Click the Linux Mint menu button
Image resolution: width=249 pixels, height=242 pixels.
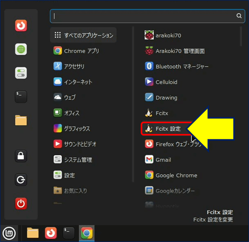coord(9,233)
